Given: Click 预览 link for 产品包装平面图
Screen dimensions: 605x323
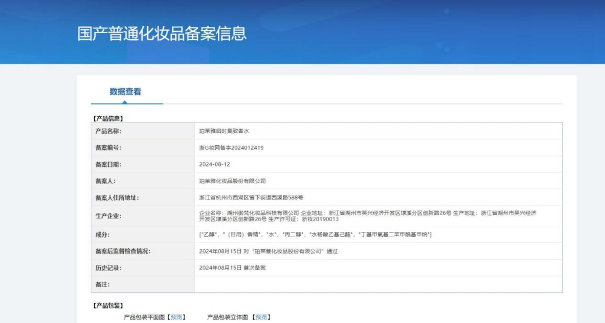Looking at the screenshot, I should 176,317.
